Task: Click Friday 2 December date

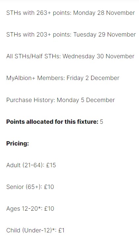Action: tap(93, 78)
